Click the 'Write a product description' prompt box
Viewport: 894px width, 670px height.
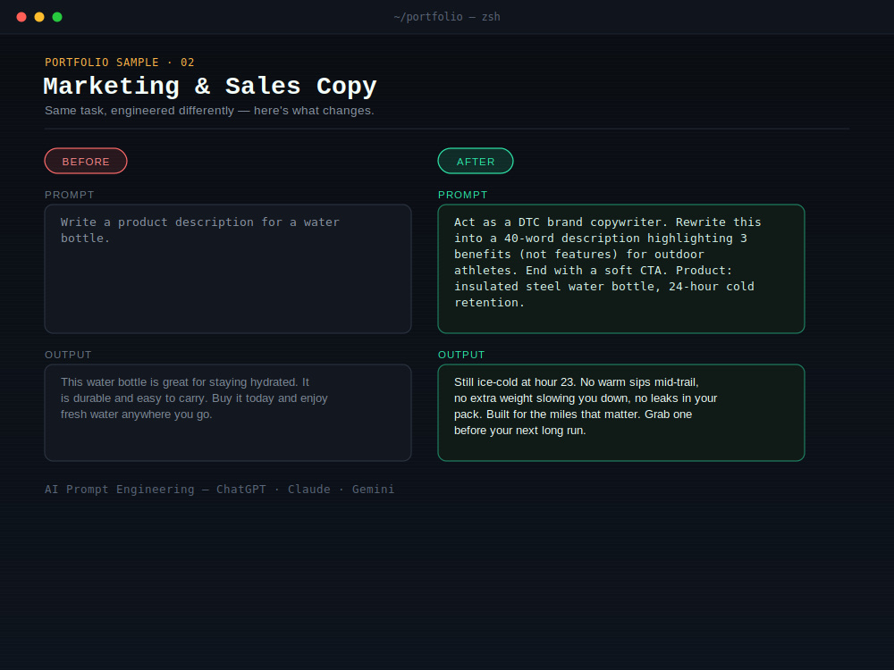point(228,269)
